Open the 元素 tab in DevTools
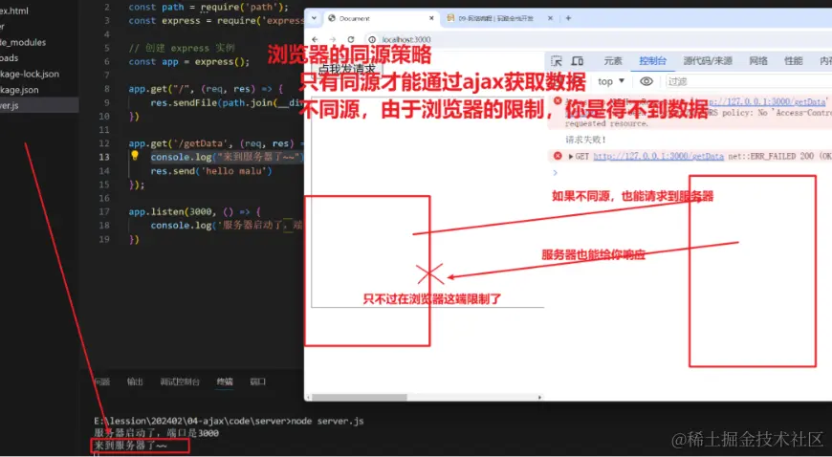The image size is (832, 457). (x=613, y=61)
